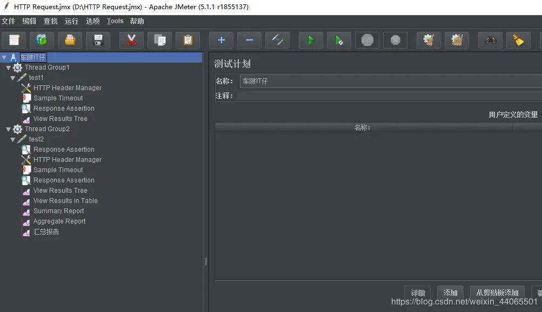This screenshot has width=542, height=312.
Task: Click the Cut scissors icon
Action: click(131, 40)
